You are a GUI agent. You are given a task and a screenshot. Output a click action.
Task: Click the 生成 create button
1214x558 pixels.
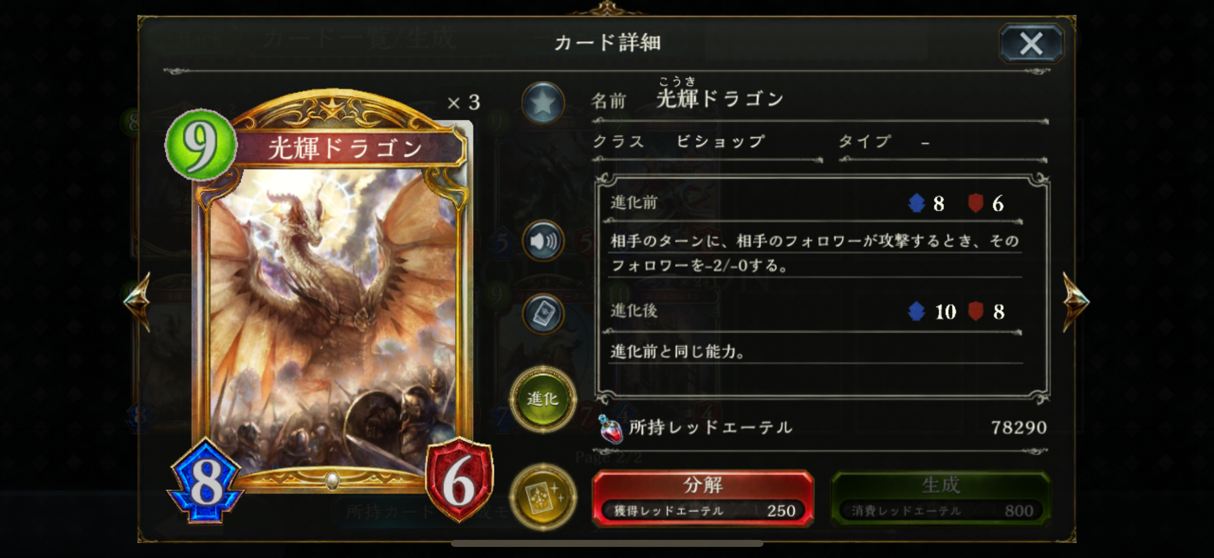point(941,498)
